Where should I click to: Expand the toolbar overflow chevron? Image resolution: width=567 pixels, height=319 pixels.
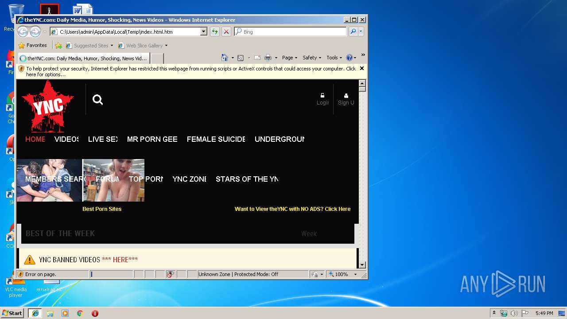pos(363,55)
